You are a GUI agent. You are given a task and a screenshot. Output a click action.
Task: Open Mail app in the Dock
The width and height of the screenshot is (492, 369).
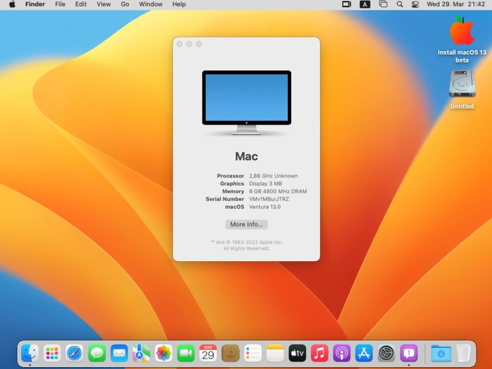click(x=119, y=353)
